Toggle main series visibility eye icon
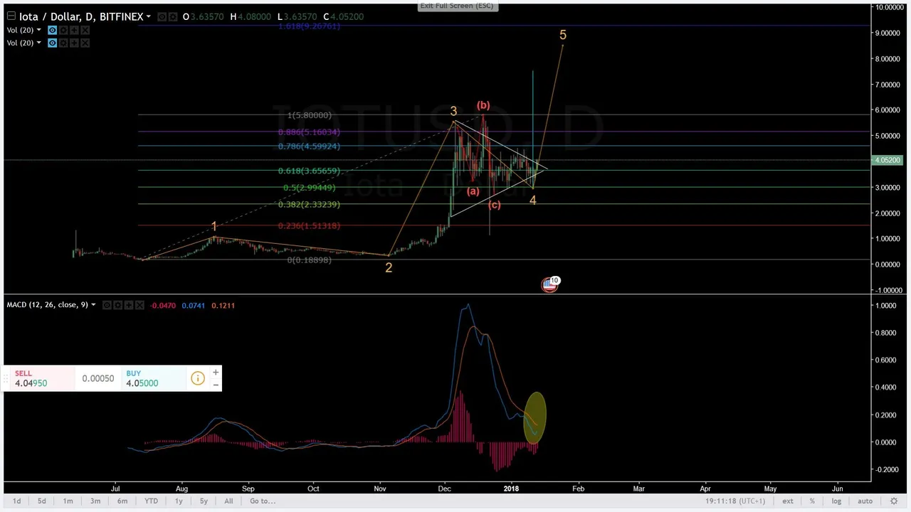The width and height of the screenshot is (911, 512). 162,16
